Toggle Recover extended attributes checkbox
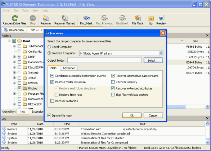This screenshot has height=151, width=211. (x=113, y=88)
